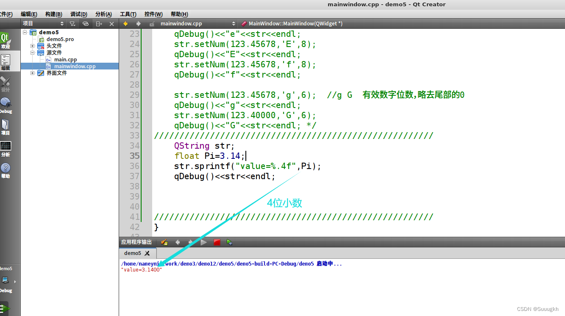Open the 帮助(H) menu

179,14
